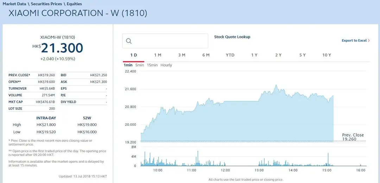The width and height of the screenshot is (380, 183).
Task: Show YTD chart range
Action: coord(230,55)
